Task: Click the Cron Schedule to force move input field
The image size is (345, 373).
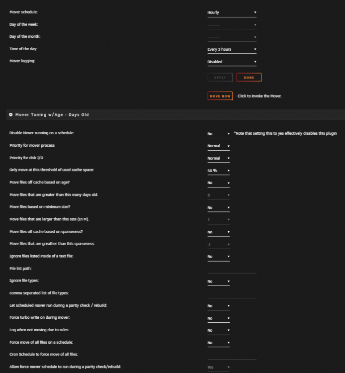Action: click(232, 355)
